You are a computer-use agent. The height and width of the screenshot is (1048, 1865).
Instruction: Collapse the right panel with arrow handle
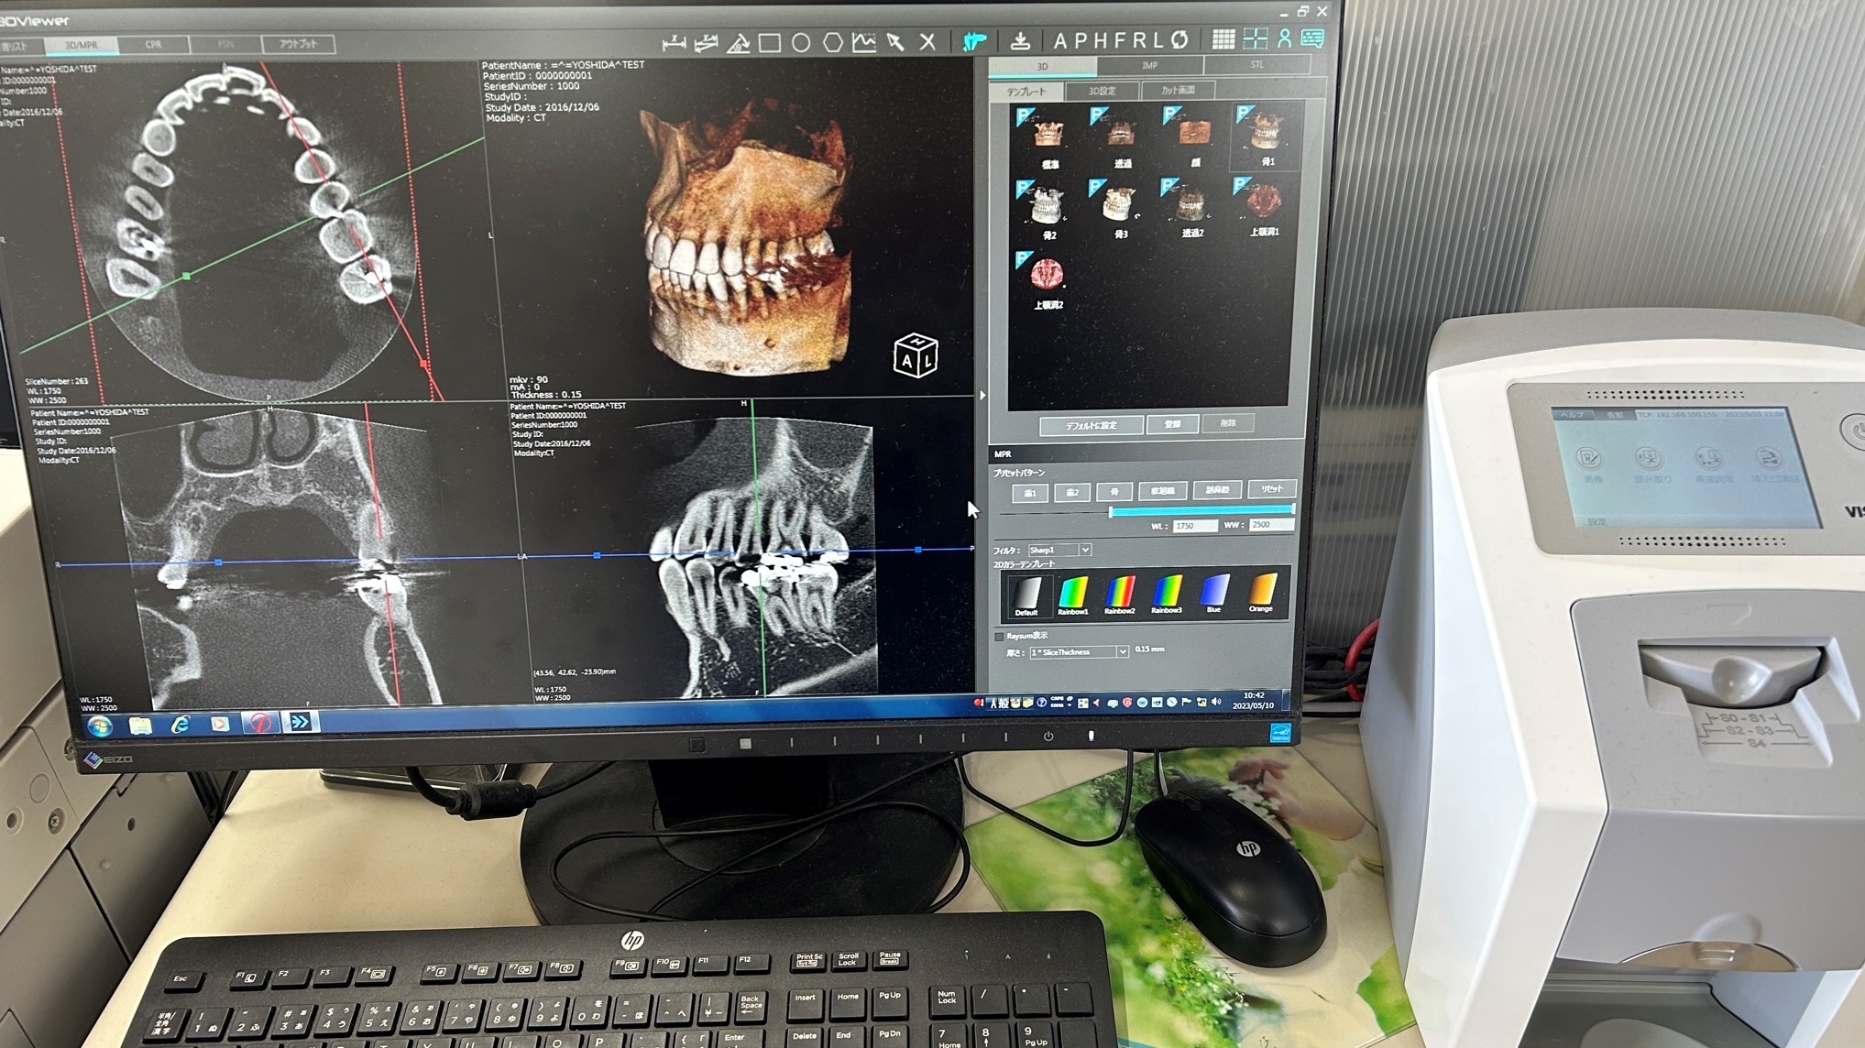point(982,396)
